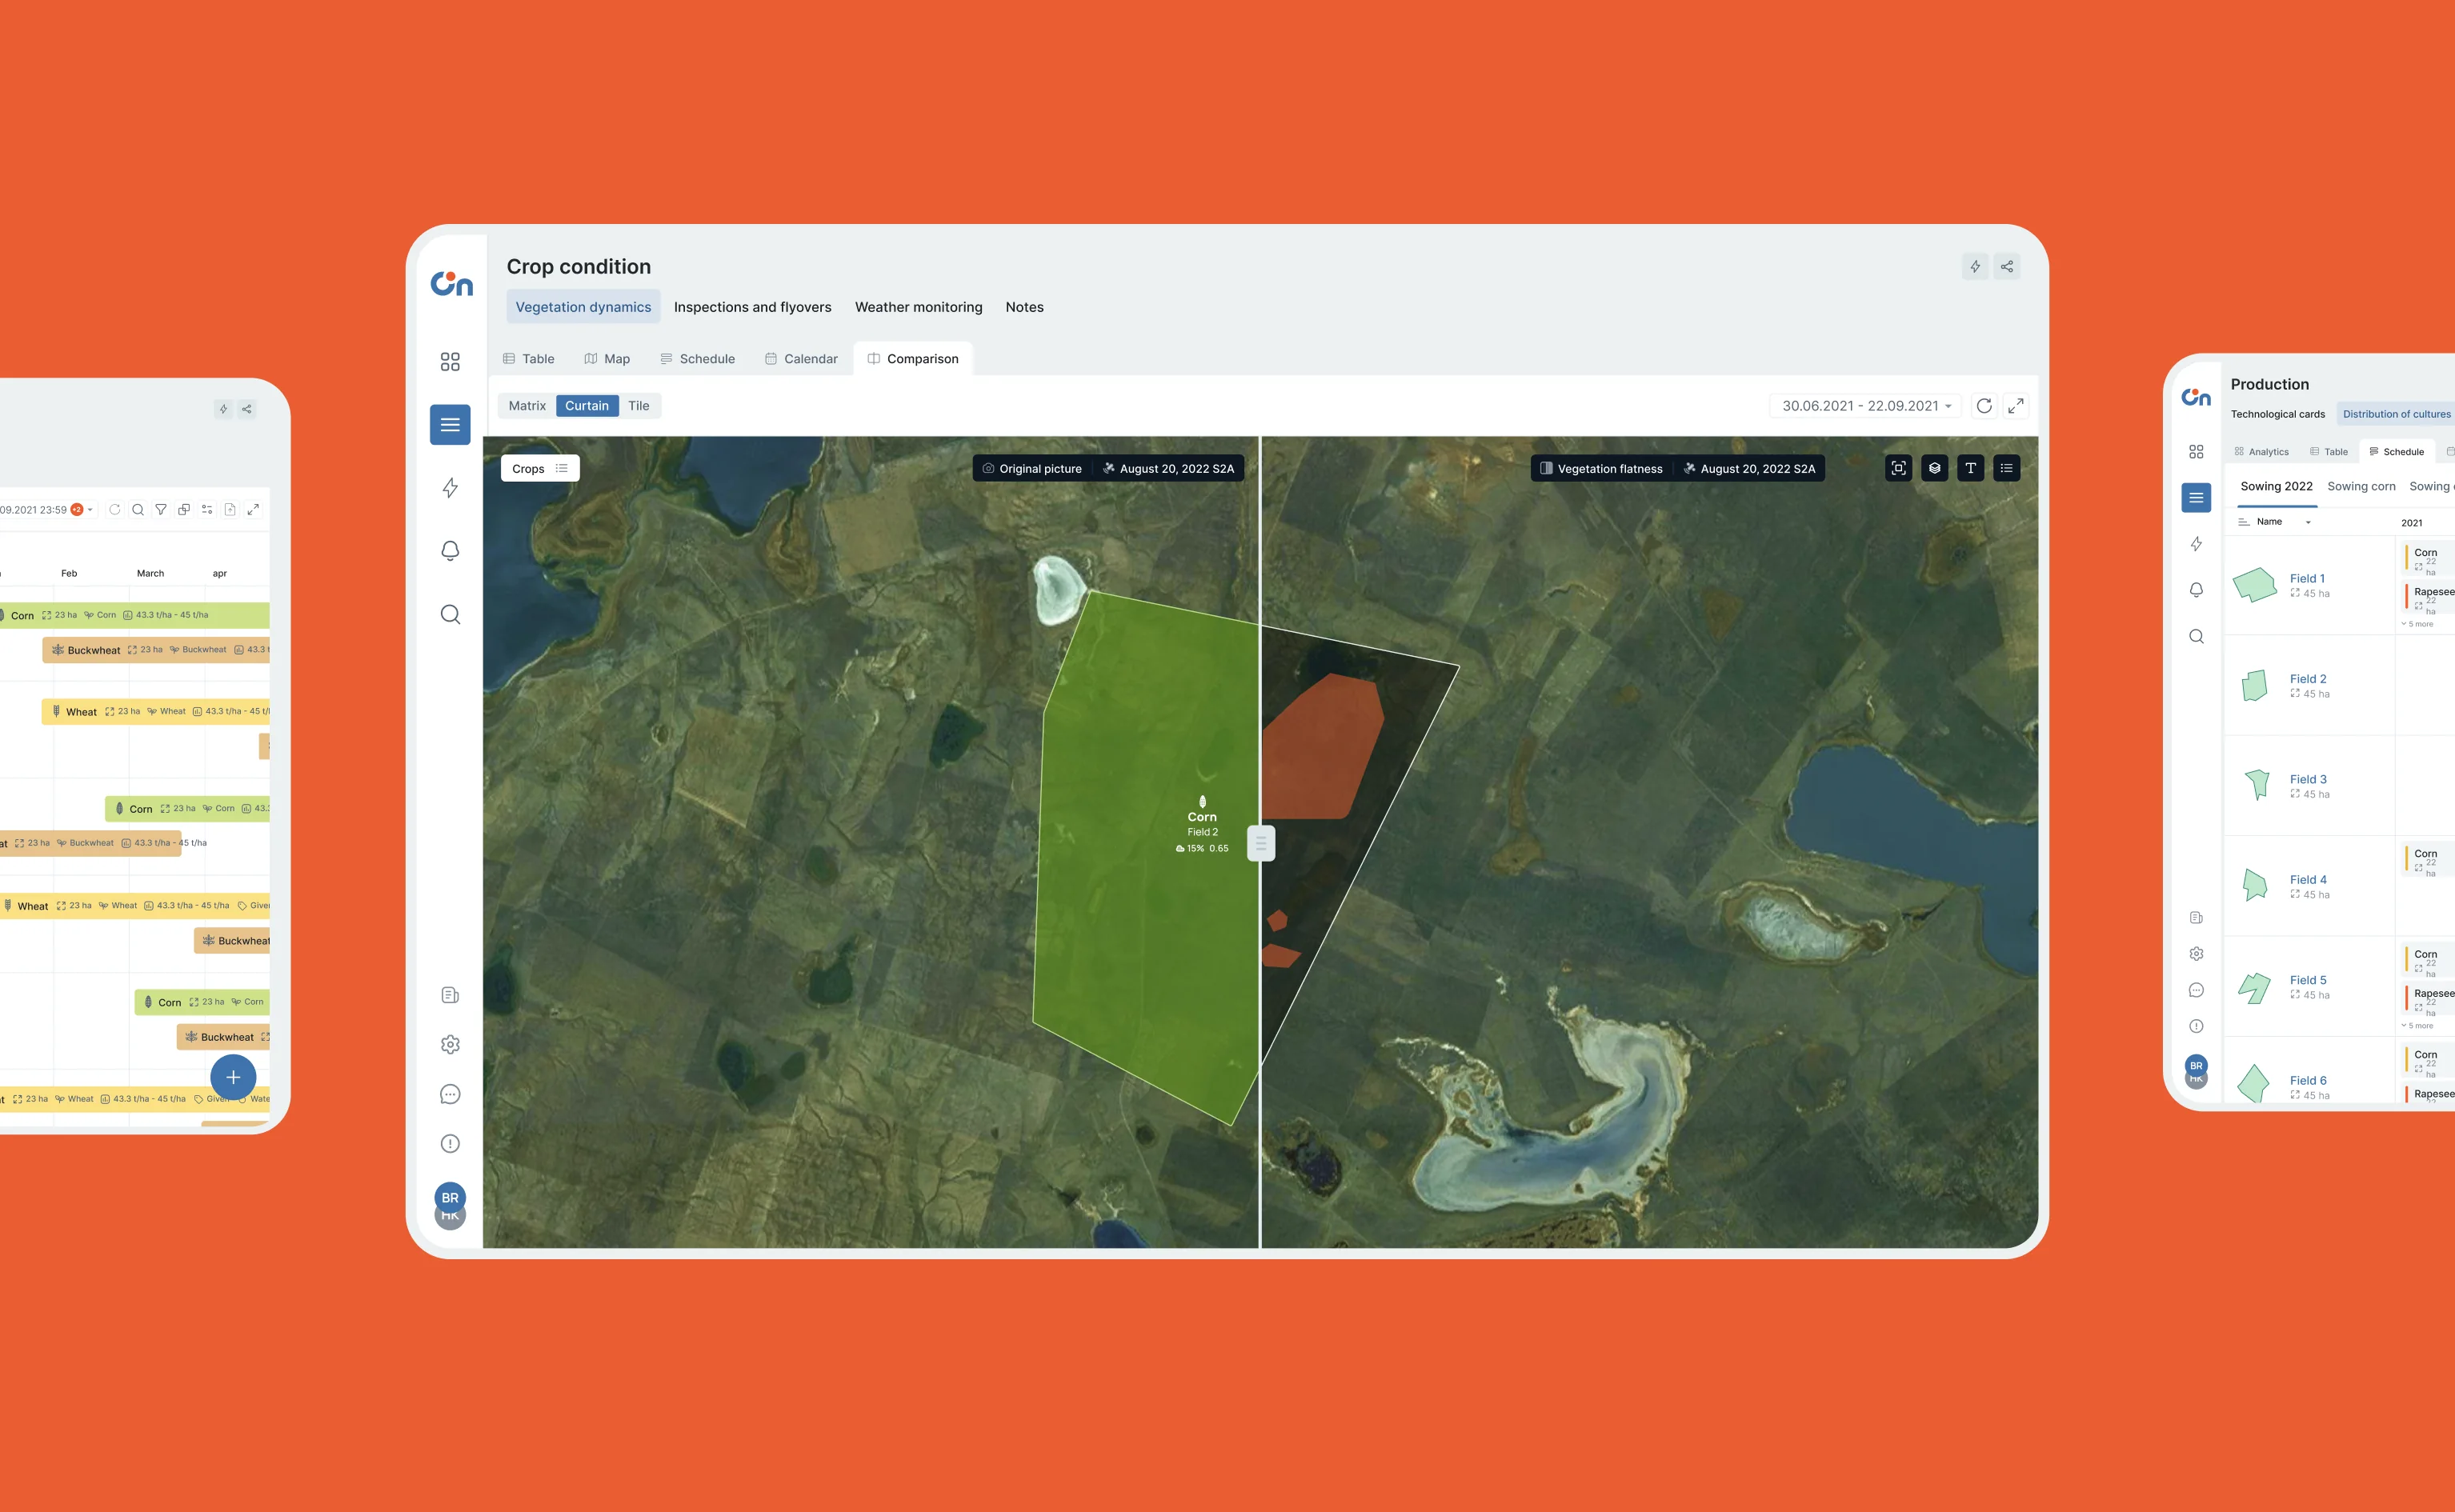Viewport: 2455px width, 1512px height.
Task: Open the Field 4 link in Production window
Action: pyautogui.click(x=2308, y=880)
